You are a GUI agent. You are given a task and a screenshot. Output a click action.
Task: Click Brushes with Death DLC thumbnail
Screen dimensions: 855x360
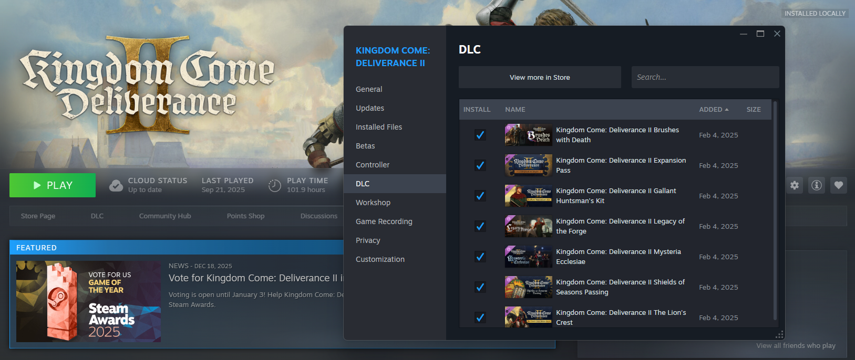pyautogui.click(x=529, y=135)
